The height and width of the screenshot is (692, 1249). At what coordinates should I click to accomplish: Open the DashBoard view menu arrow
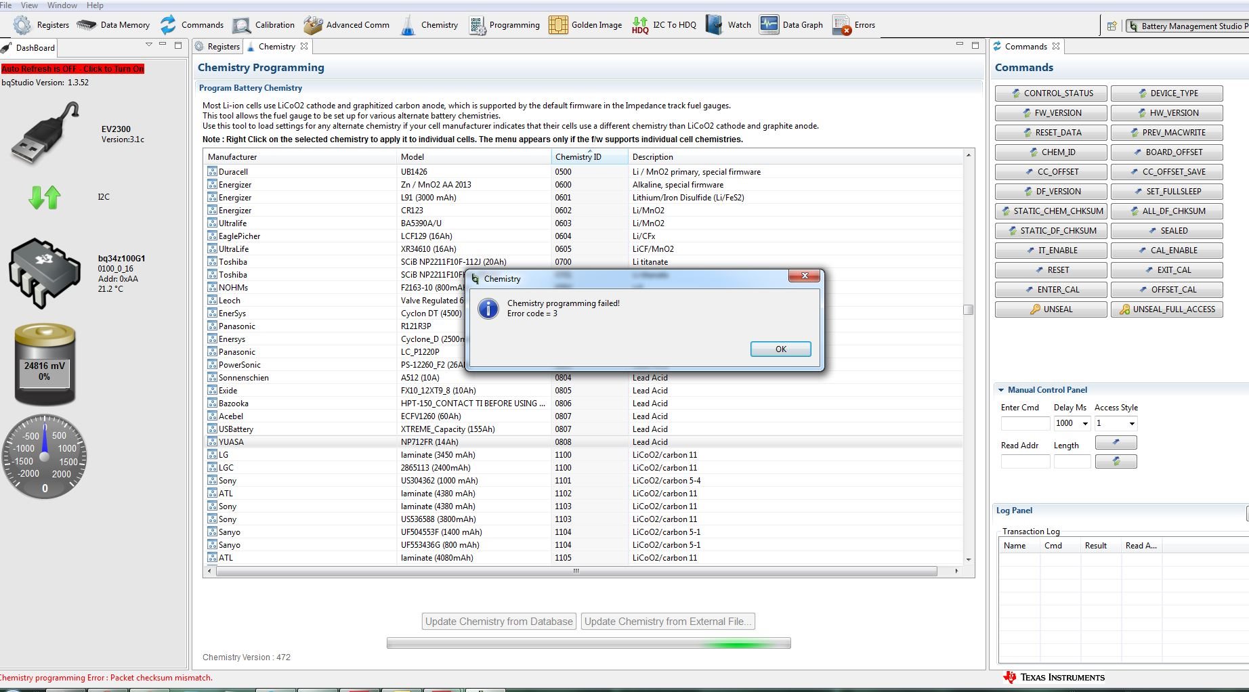click(x=148, y=45)
